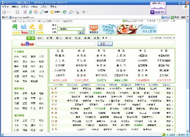The width and height of the screenshot is (190, 137).
Task: Click the vertical scrollbar thumb
Action: [188, 56]
